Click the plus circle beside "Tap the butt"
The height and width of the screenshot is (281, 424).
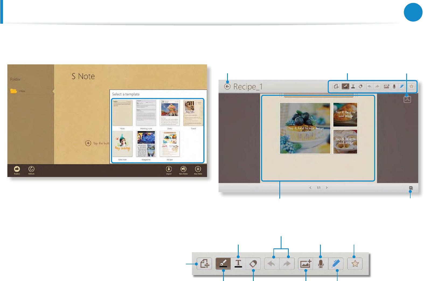pos(88,143)
